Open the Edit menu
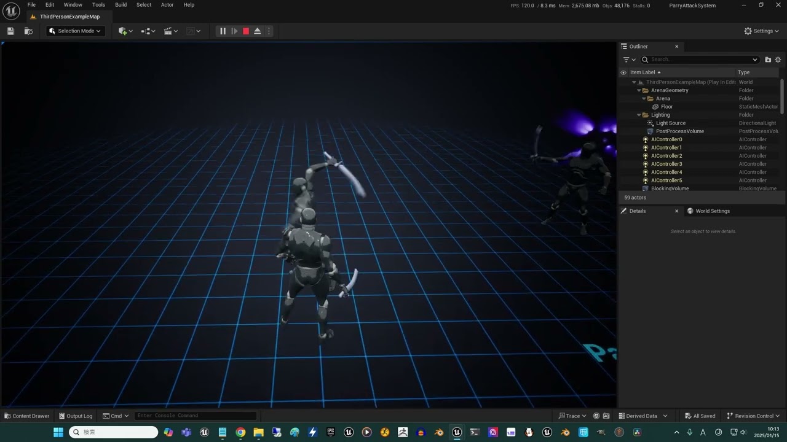This screenshot has height=442, width=787. click(50, 5)
